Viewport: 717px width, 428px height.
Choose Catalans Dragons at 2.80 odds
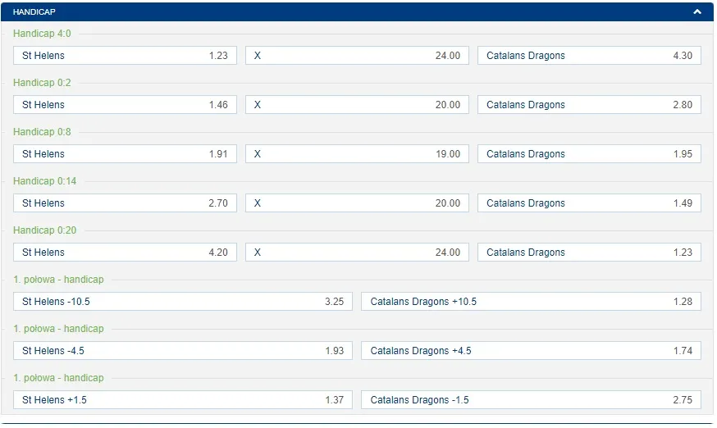pyautogui.click(x=589, y=105)
